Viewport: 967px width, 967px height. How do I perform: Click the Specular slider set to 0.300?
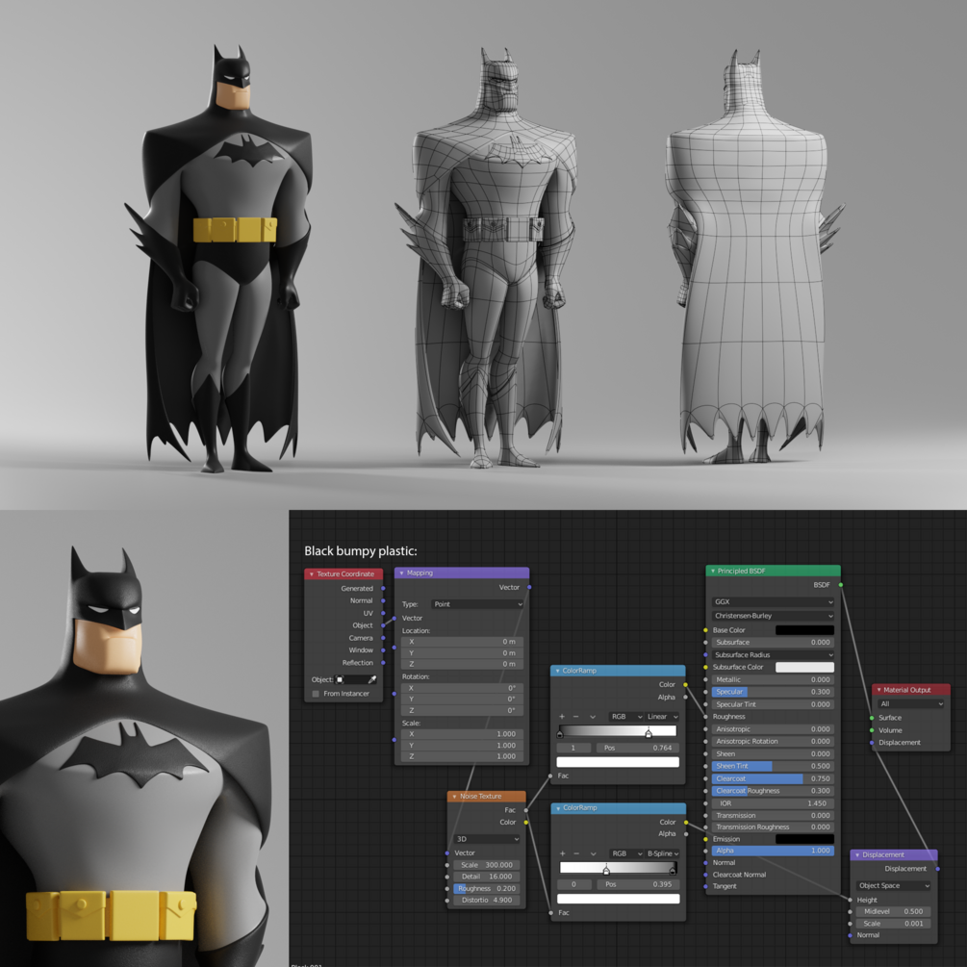(774, 692)
